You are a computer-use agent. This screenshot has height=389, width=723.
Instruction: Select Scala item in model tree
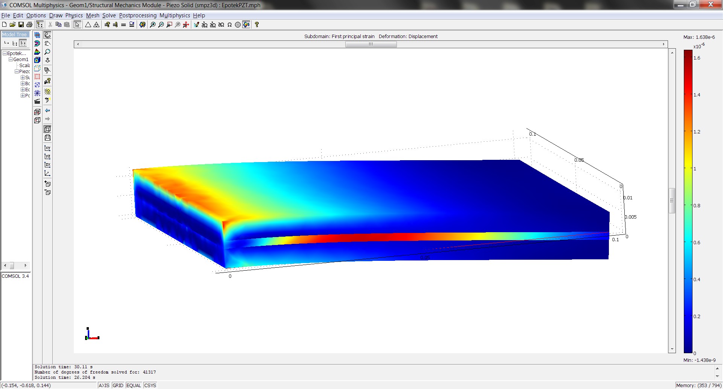24,66
